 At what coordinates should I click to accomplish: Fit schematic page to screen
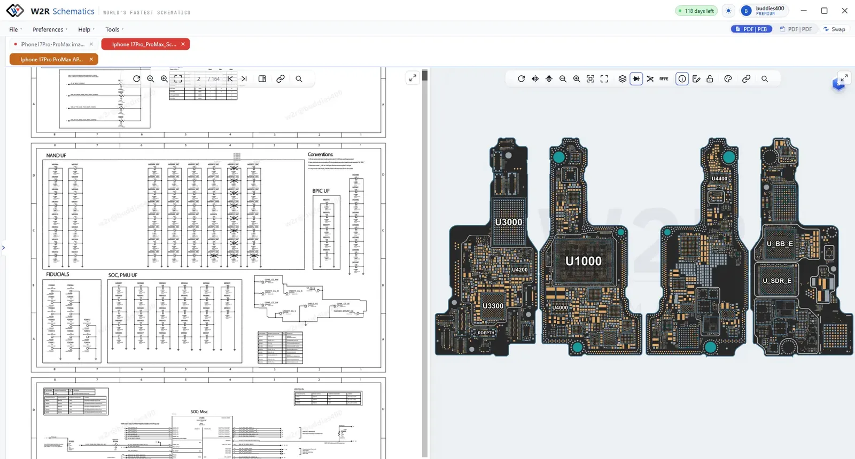pos(178,78)
